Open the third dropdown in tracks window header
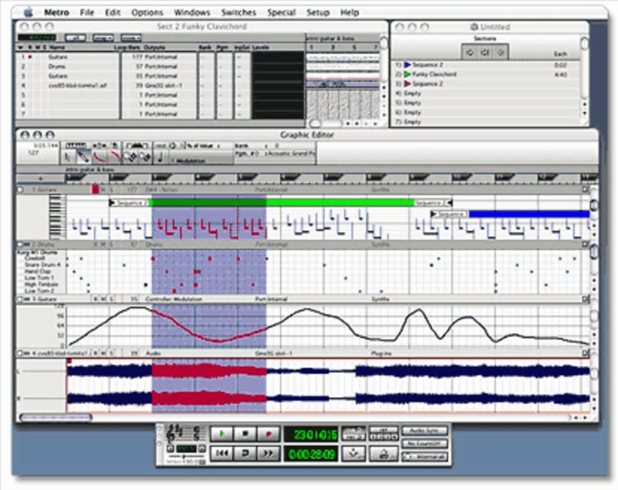Screen dimensions: 618x490 [131, 38]
